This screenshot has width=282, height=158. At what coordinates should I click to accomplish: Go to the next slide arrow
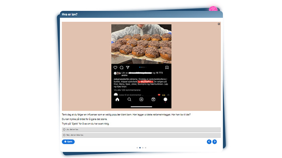tap(214, 142)
